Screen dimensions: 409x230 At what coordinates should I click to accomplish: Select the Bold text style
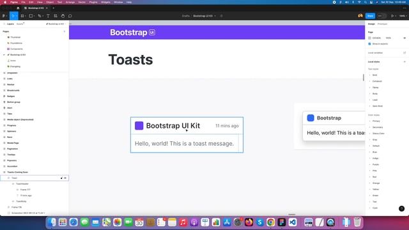375,75
